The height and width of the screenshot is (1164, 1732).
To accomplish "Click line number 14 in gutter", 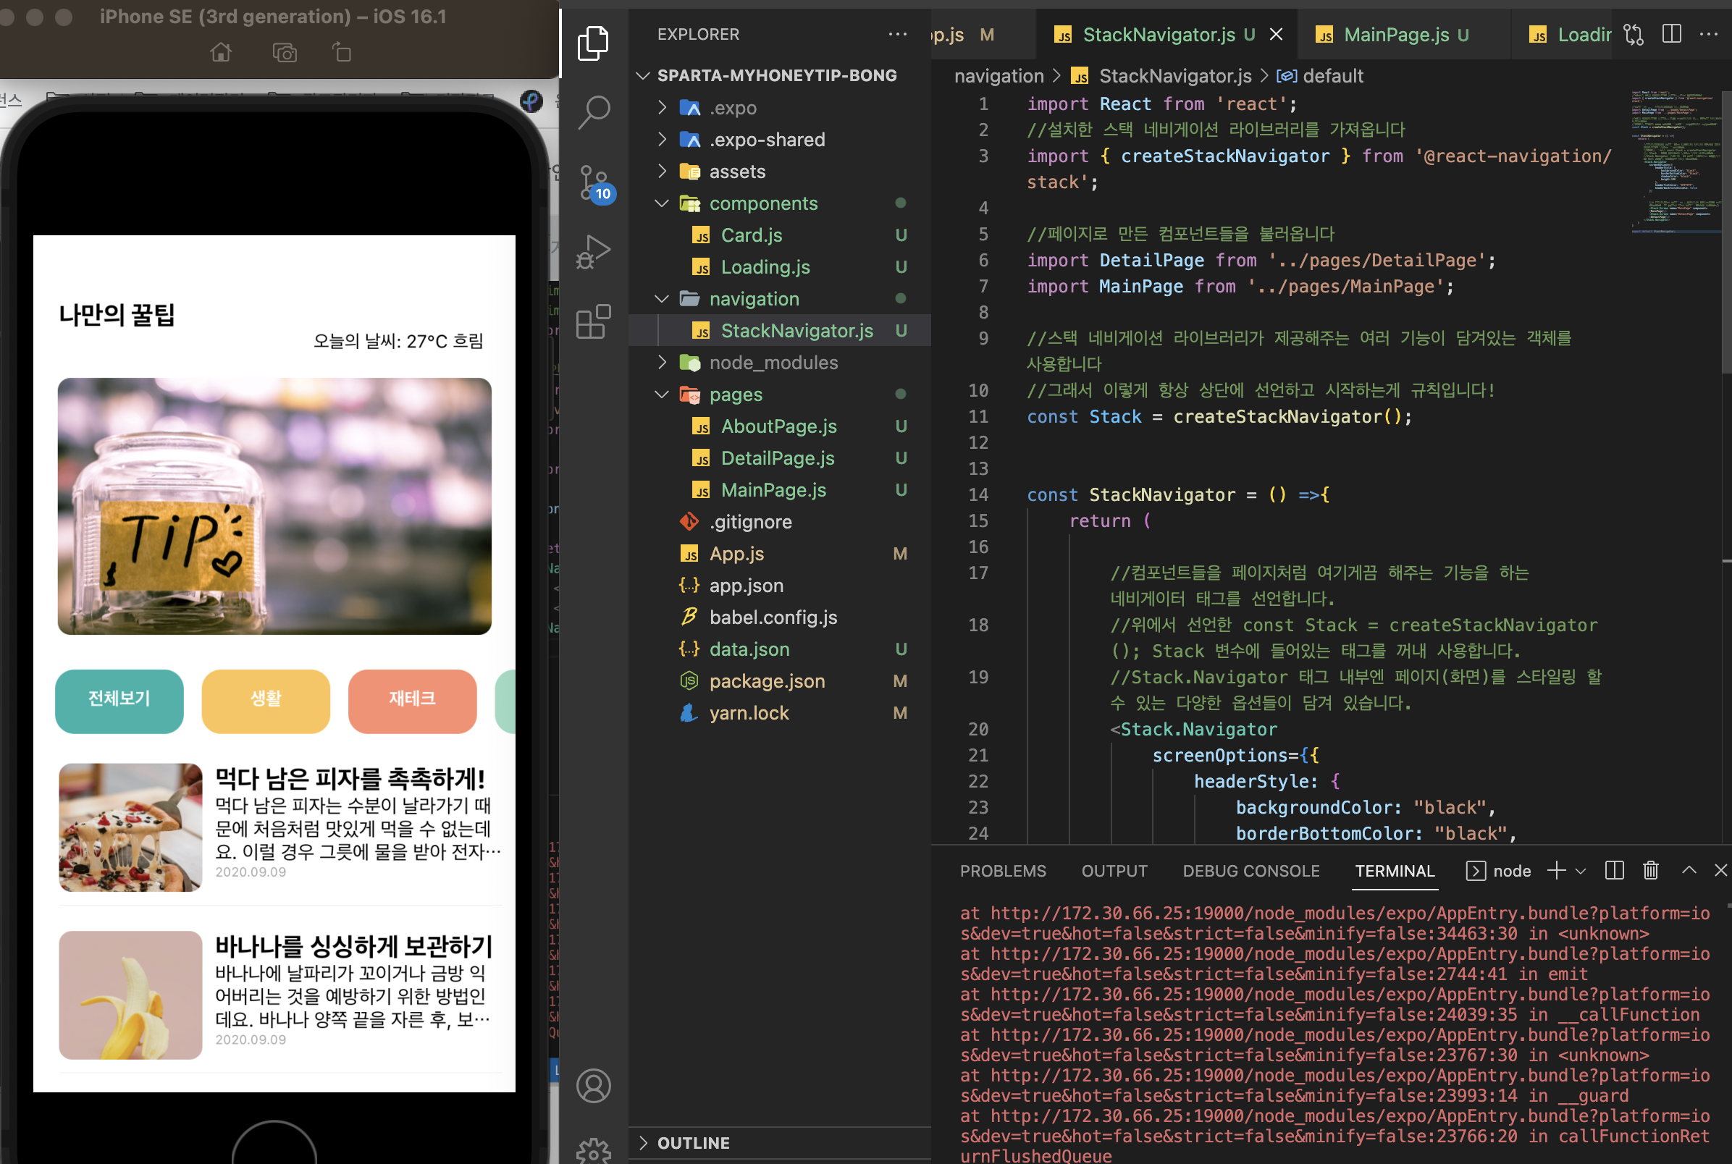I will tap(978, 495).
